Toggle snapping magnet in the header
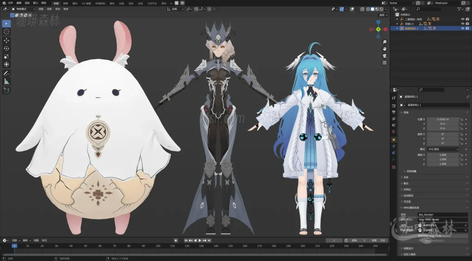The height and width of the screenshot is (261, 472). coord(196,9)
